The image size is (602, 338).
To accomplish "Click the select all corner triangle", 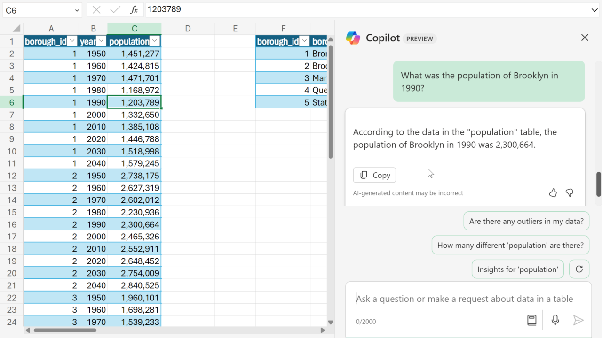I will click(16, 28).
